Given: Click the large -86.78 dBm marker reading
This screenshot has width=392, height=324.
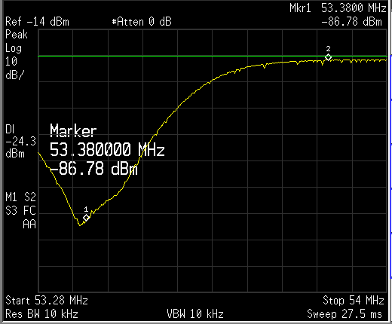Looking at the screenshot, I should pos(93,168).
